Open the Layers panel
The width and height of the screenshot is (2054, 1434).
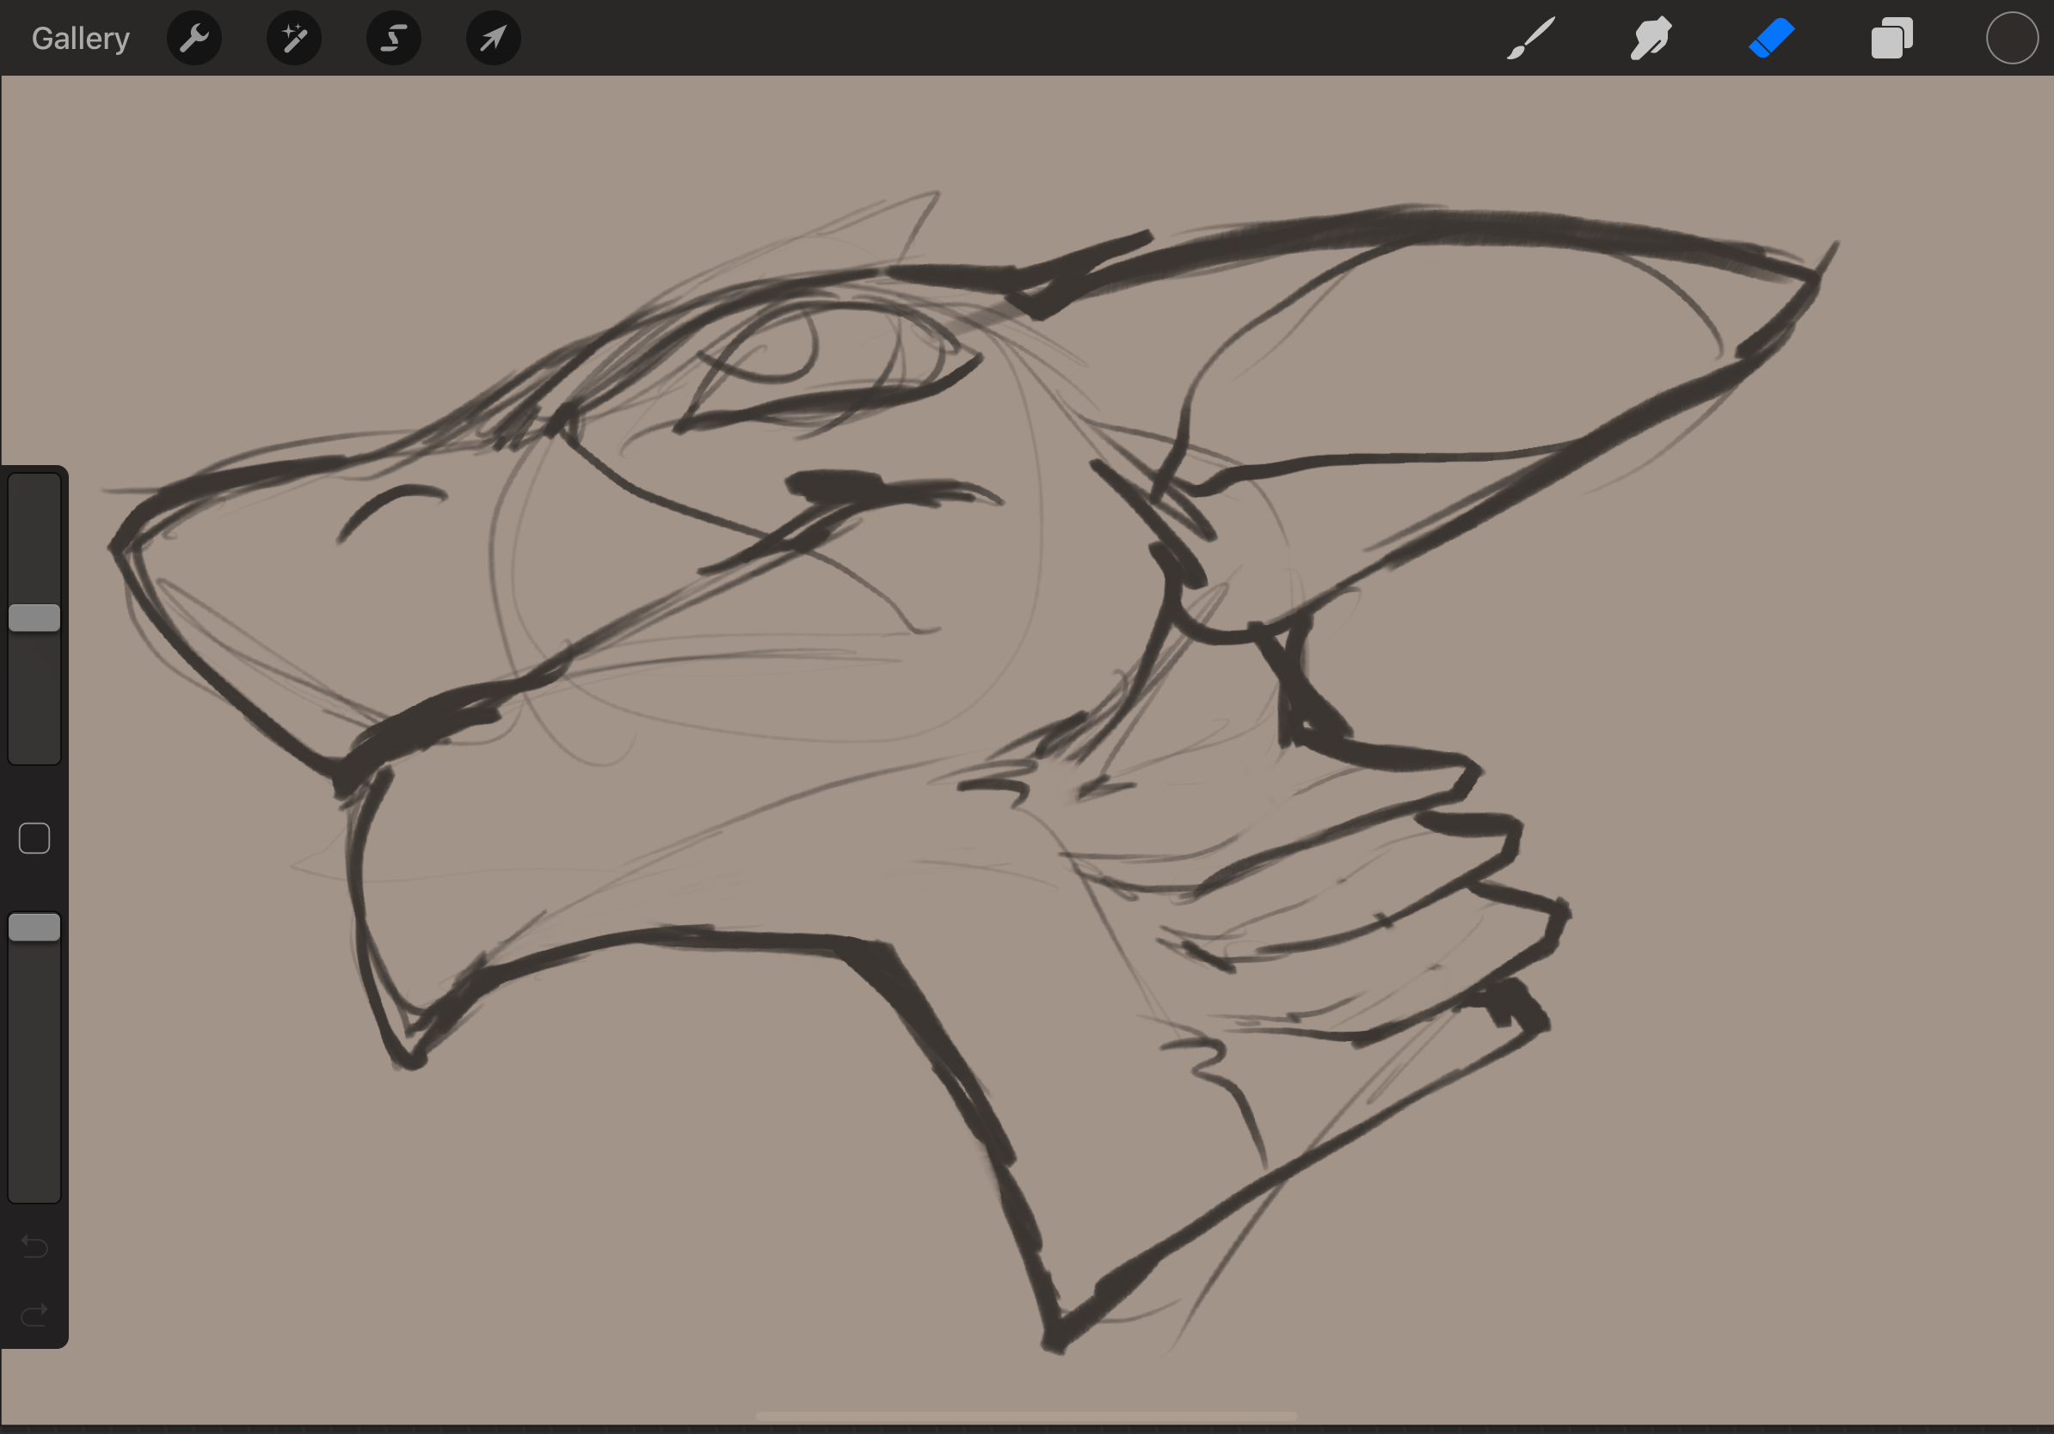pyautogui.click(x=1891, y=39)
